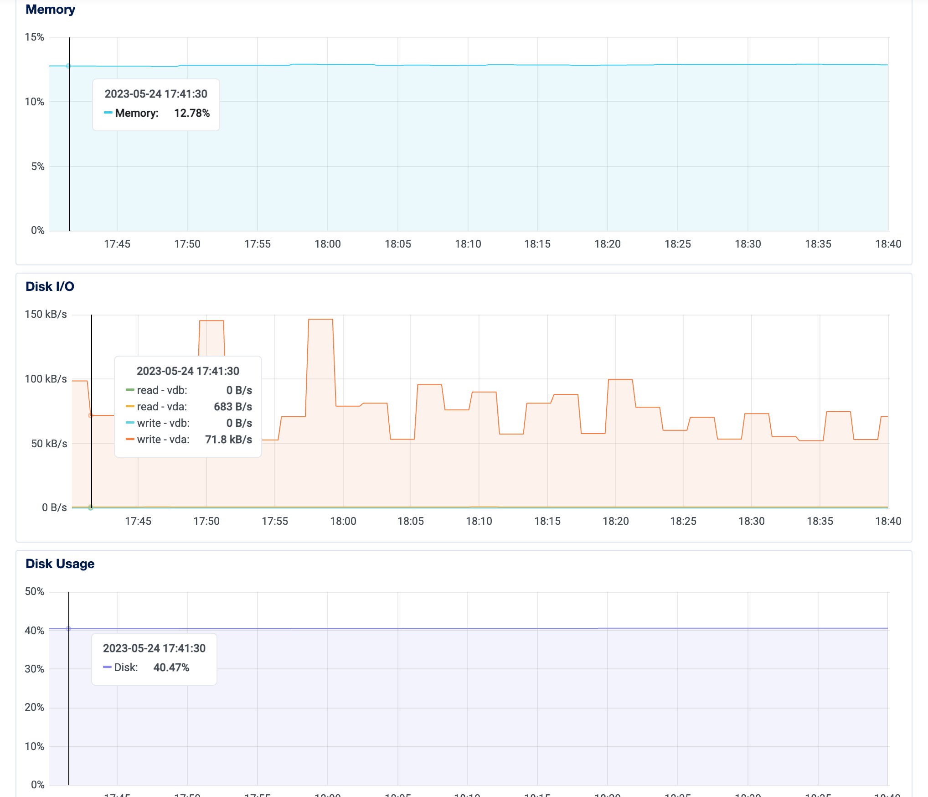928x797 pixels.
Task: Select the Disk Usage chart title
Action: click(59, 564)
